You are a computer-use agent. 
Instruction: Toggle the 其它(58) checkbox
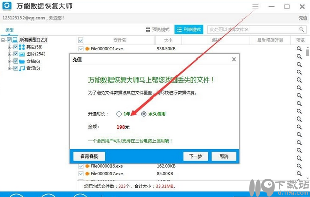coord(16,47)
